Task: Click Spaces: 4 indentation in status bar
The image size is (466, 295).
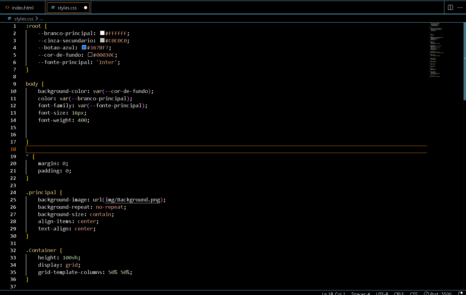Action: click(361, 293)
